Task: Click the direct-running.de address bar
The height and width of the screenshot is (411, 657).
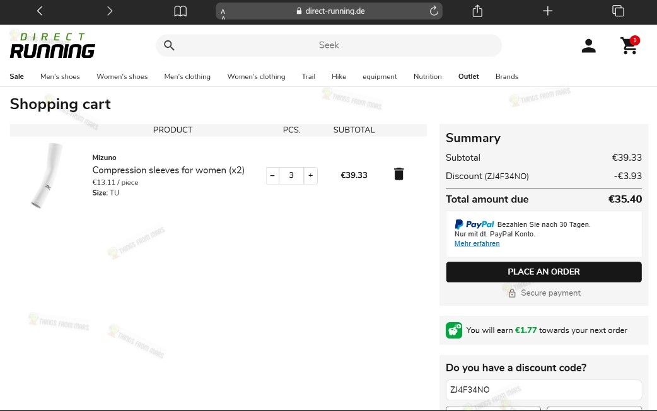Action: pyautogui.click(x=329, y=11)
